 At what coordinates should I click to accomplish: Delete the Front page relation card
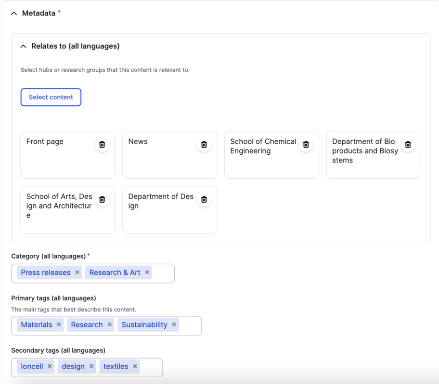pos(102,144)
